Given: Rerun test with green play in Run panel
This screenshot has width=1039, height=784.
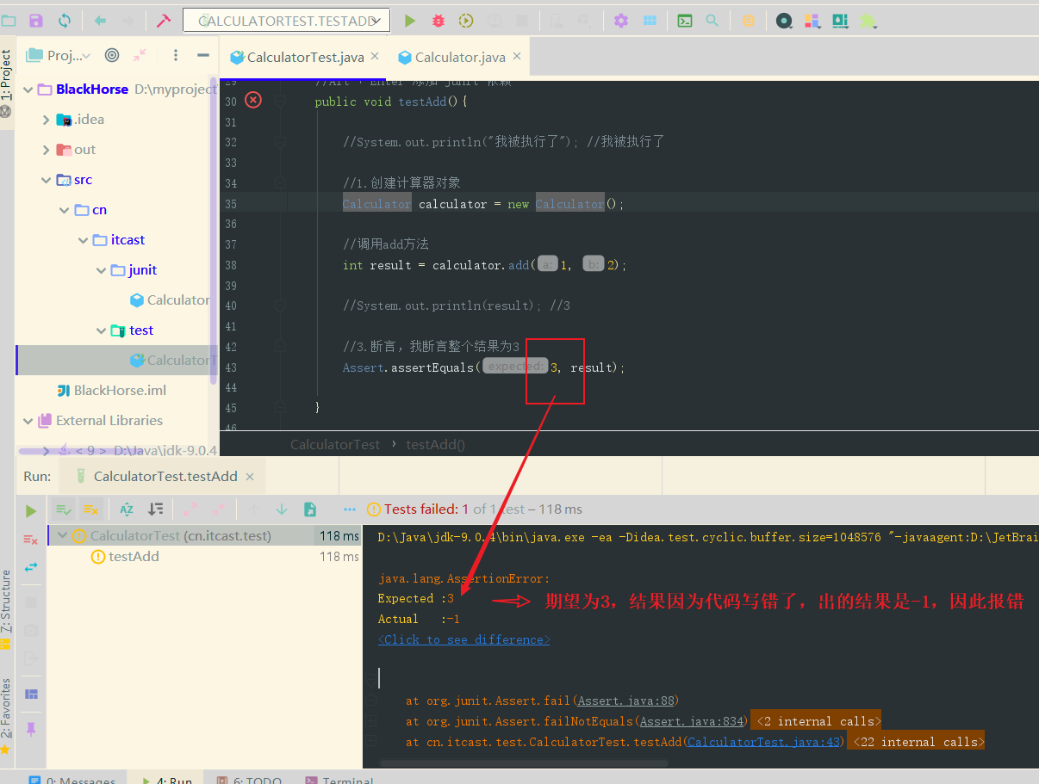Looking at the screenshot, I should (31, 511).
